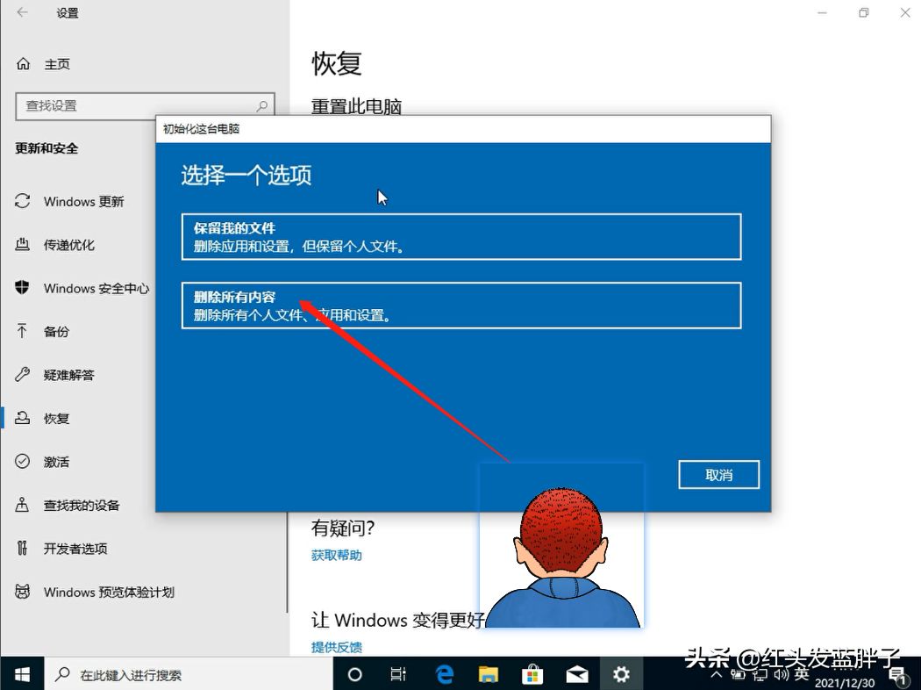The image size is (921, 690).
Task: Click the 主页 label in the sidebar
Action: (57, 64)
